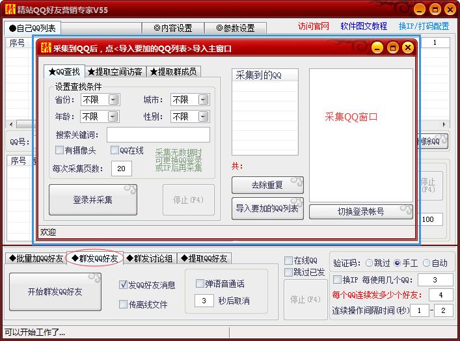
Task: Click the field showing 100 behind the dialog
Action: coord(431,219)
